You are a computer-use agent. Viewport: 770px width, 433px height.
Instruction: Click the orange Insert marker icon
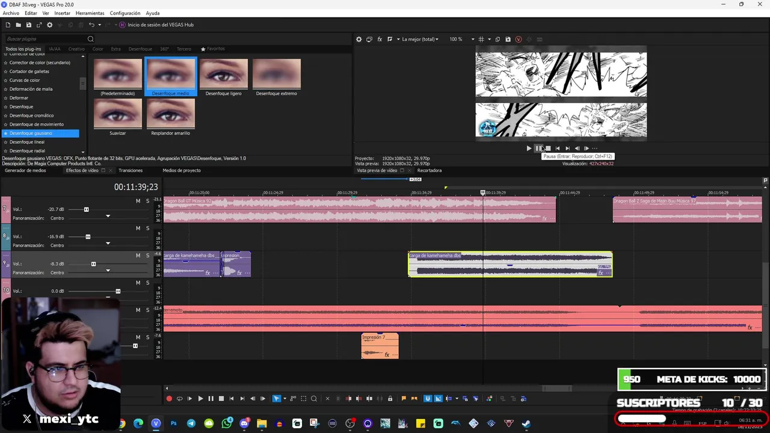click(x=404, y=399)
